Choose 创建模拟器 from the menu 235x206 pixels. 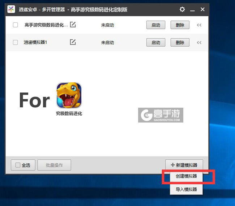point(186,176)
